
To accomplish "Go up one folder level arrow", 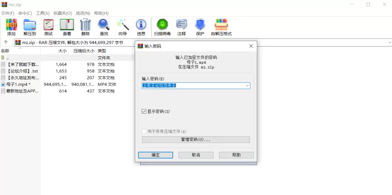I will pyautogui.click(x=6, y=42).
